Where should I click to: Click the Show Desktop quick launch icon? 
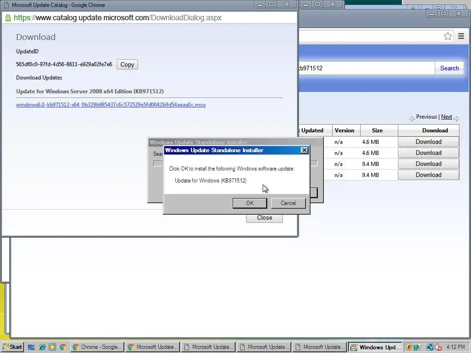pos(31,347)
